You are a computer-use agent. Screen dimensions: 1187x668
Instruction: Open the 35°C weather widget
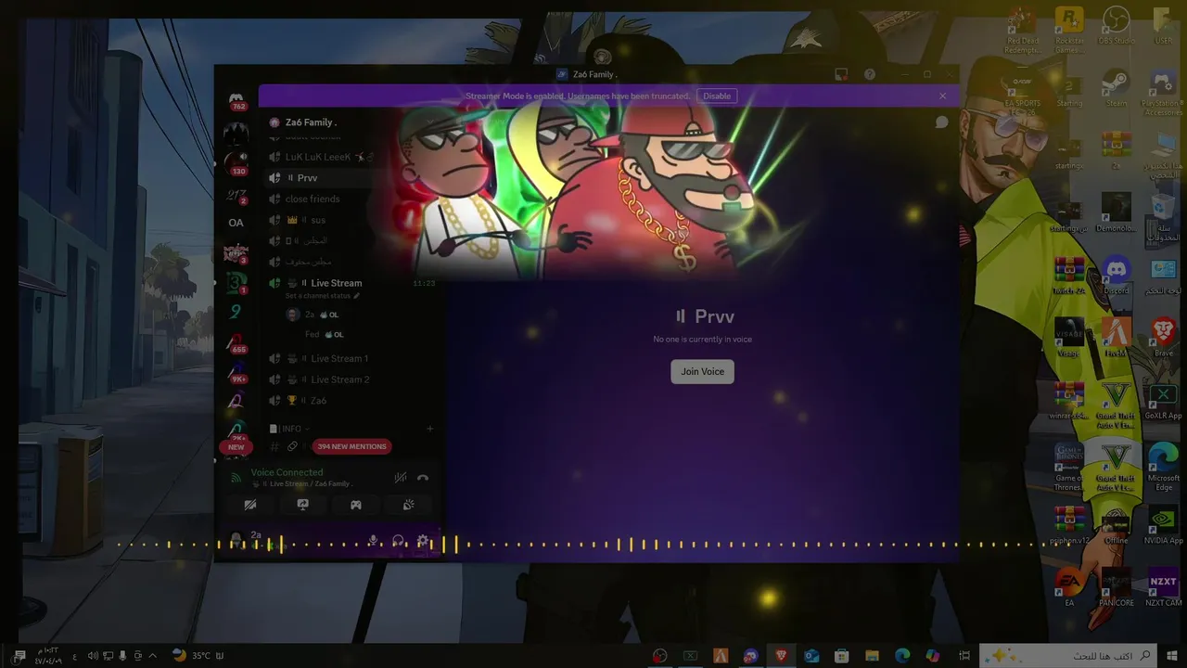click(x=198, y=656)
